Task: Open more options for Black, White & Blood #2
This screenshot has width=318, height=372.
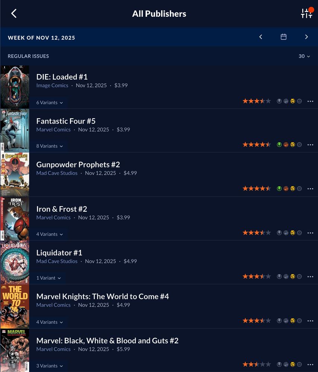Action: (310, 365)
